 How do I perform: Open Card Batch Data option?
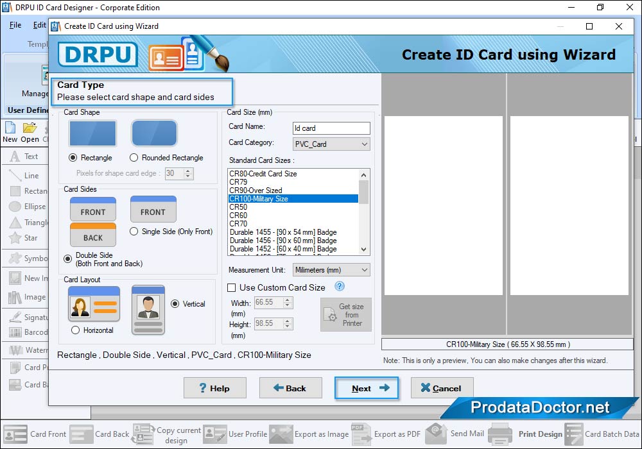coord(602,434)
